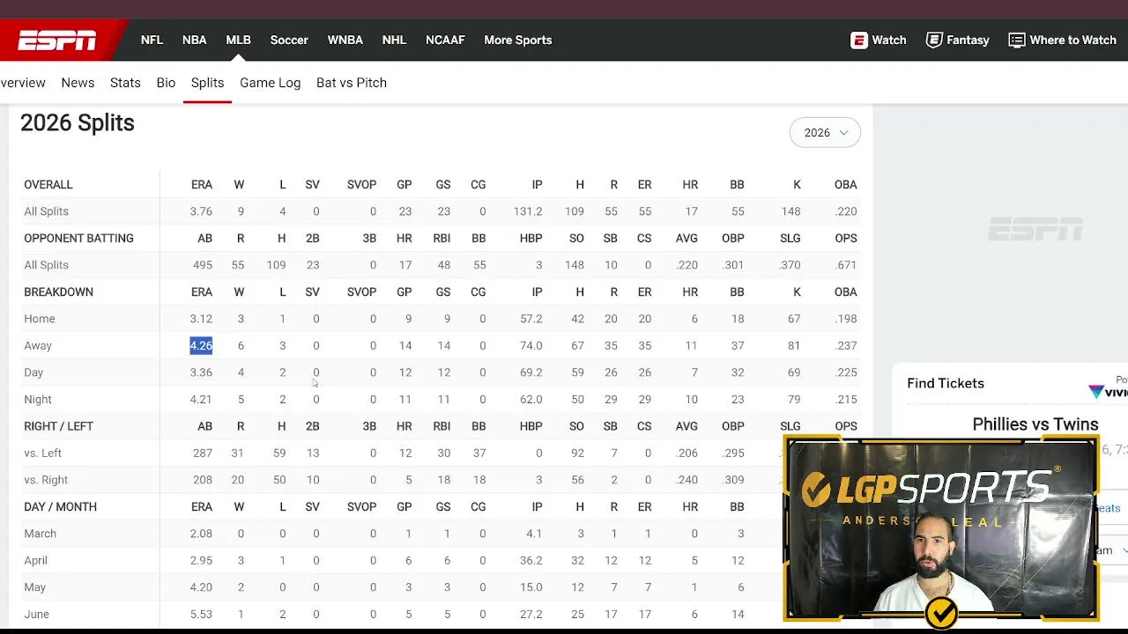Click the highlighted 4.26 Away ERA
This screenshot has height=634, width=1128.
201,346
